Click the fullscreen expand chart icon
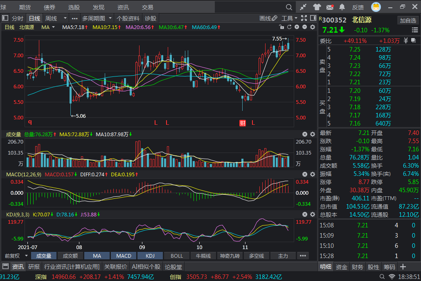The image size is (421, 281). point(304,18)
